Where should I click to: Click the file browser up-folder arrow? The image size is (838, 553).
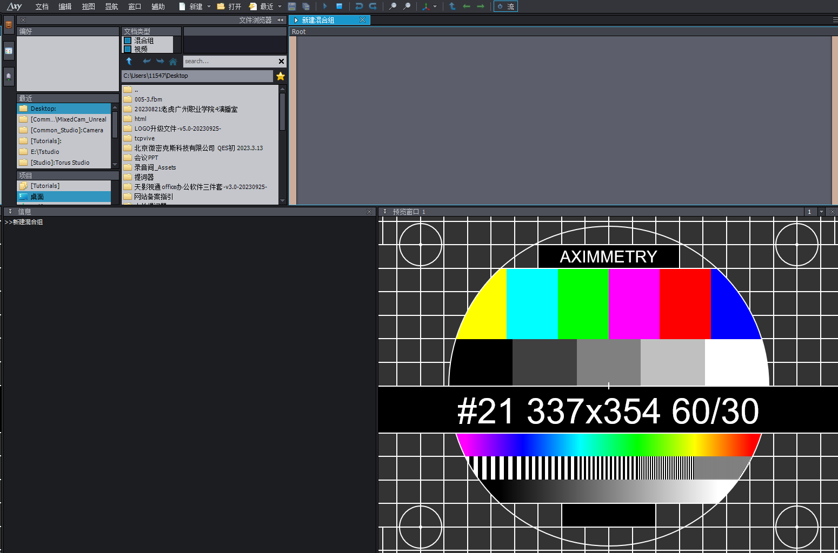129,61
